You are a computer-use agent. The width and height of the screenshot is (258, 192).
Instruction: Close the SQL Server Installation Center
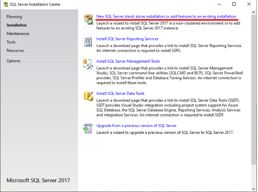tap(249, 4)
